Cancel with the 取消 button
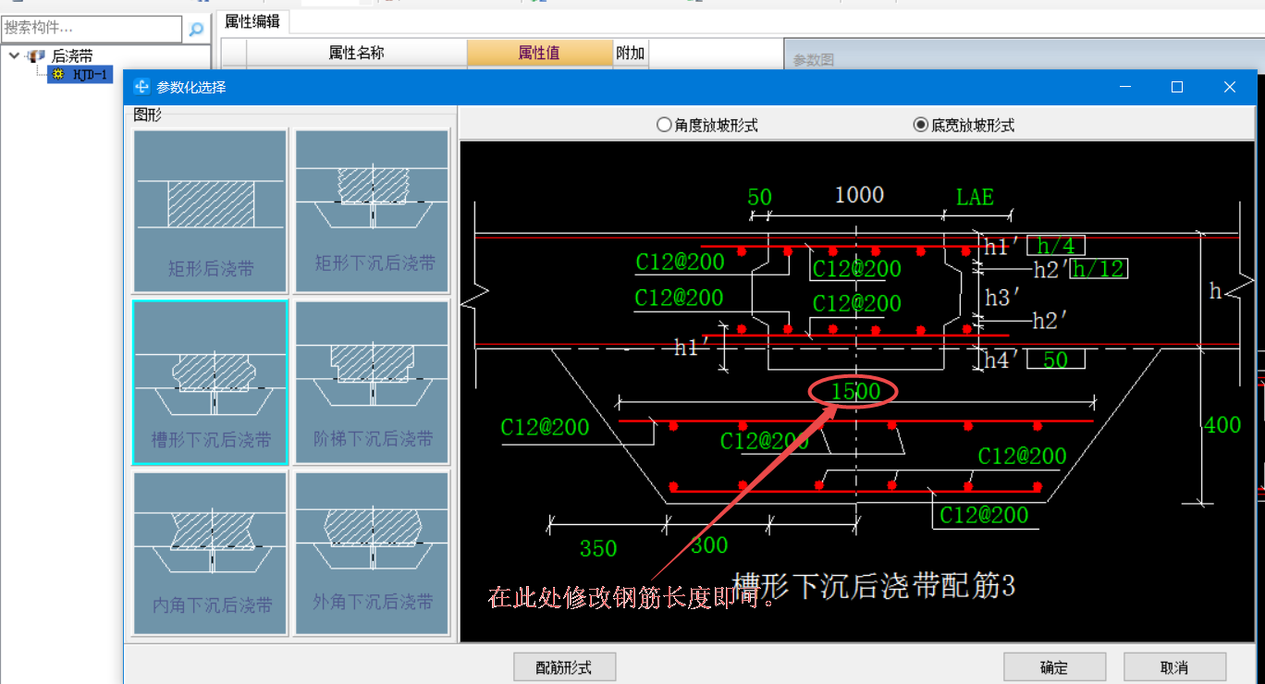The image size is (1265, 684). (1174, 667)
